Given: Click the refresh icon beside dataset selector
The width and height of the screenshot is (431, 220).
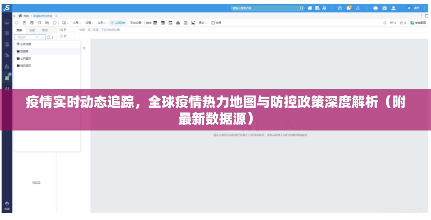Looking at the screenshot, I should click(48, 37).
